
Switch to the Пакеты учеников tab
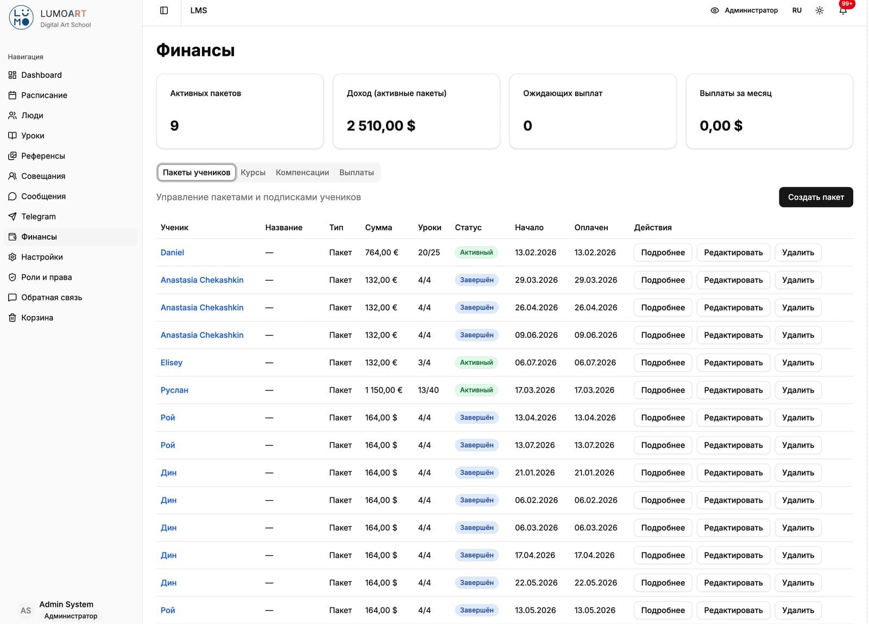click(197, 172)
